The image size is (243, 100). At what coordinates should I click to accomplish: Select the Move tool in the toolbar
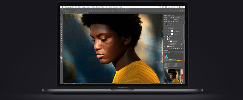pos(61,15)
